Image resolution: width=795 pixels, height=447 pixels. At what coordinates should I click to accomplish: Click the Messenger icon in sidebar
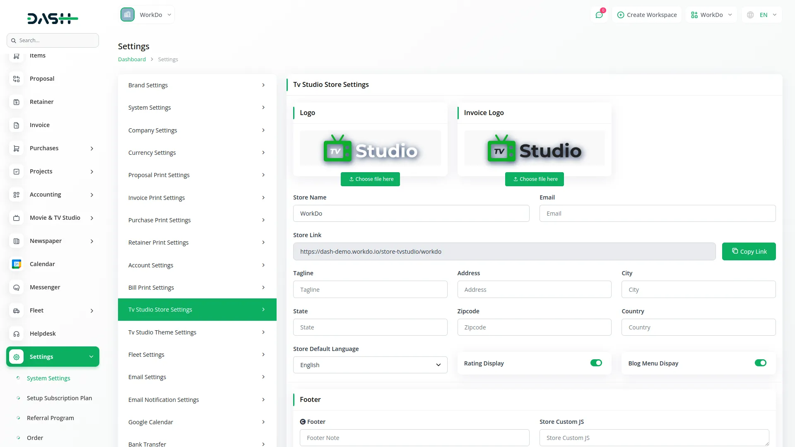click(17, 287)
